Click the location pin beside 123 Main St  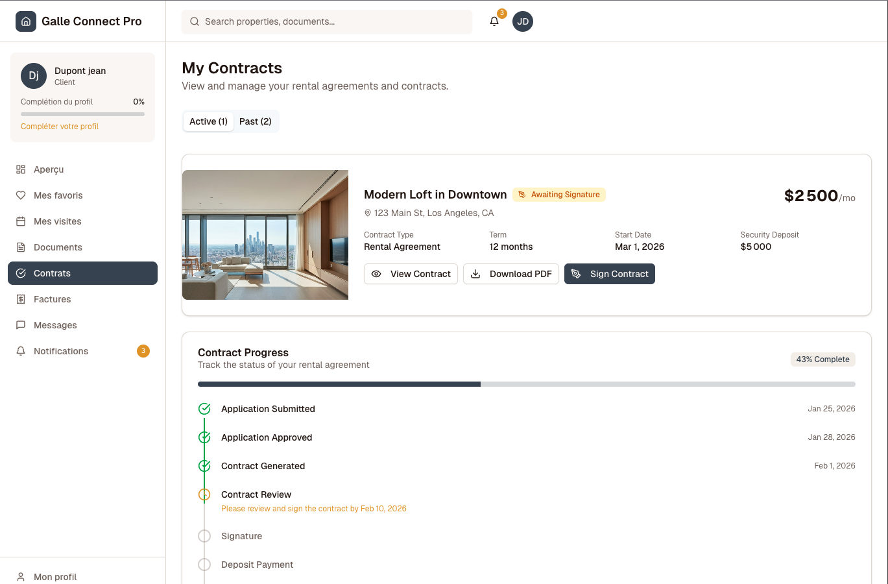(366, 213)
